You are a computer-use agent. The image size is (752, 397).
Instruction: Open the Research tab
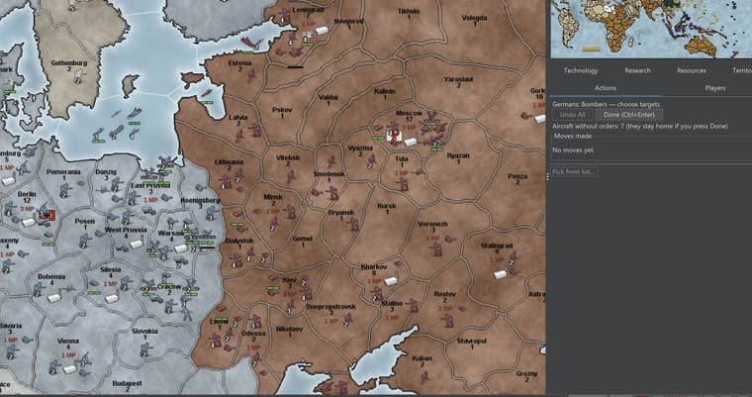pyautogui.click(x=637, y=70)
